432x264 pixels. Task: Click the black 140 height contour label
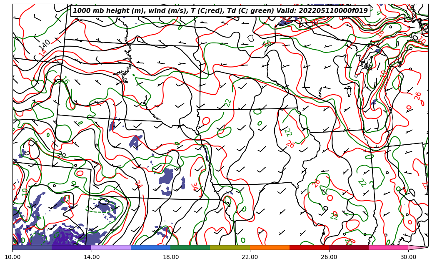pyautogui.click(x=44, y=44)
